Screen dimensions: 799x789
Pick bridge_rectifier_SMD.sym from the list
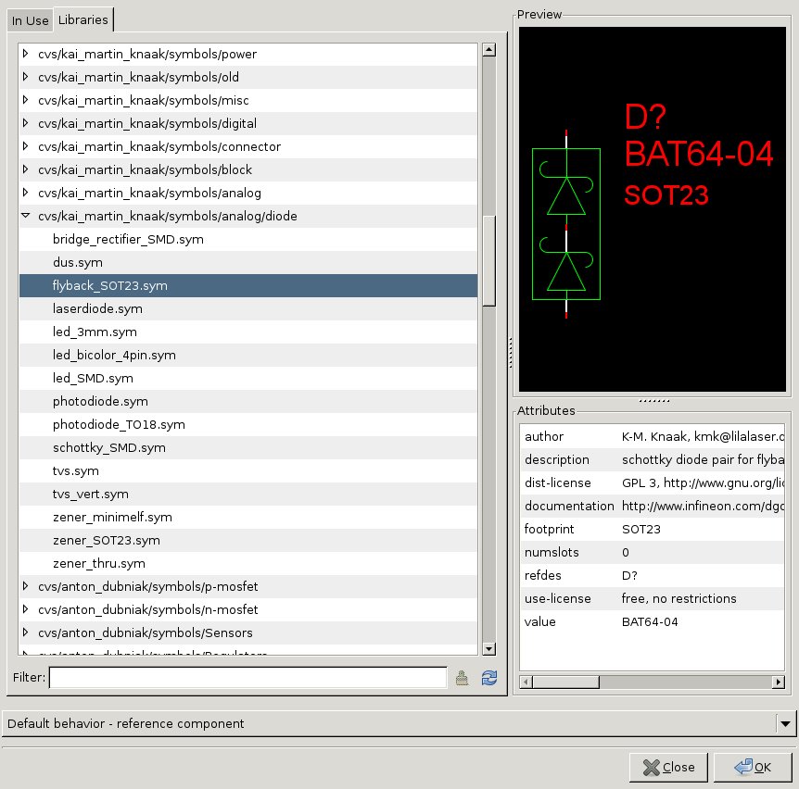[128, 240]
